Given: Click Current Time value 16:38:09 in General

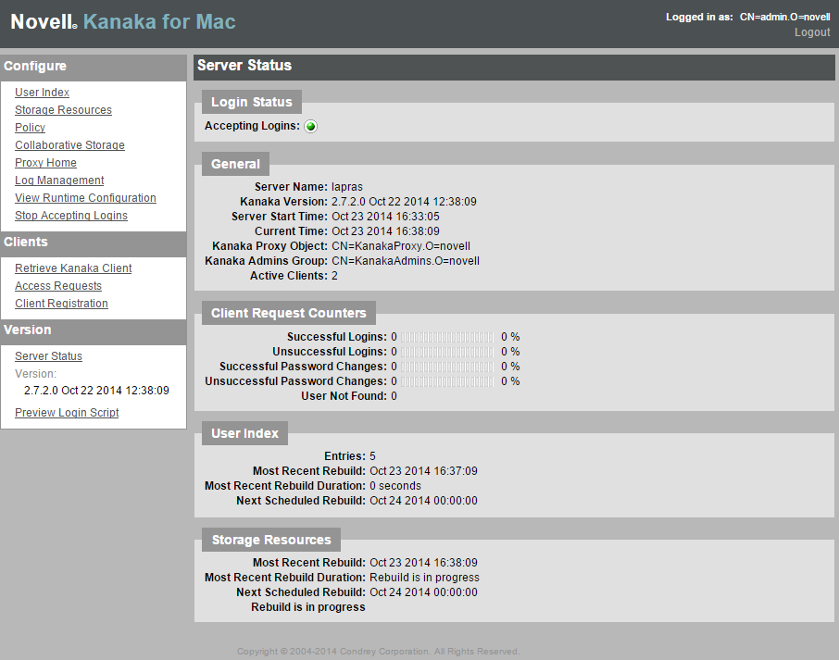Looking at the screenshot, I should 385,231.
